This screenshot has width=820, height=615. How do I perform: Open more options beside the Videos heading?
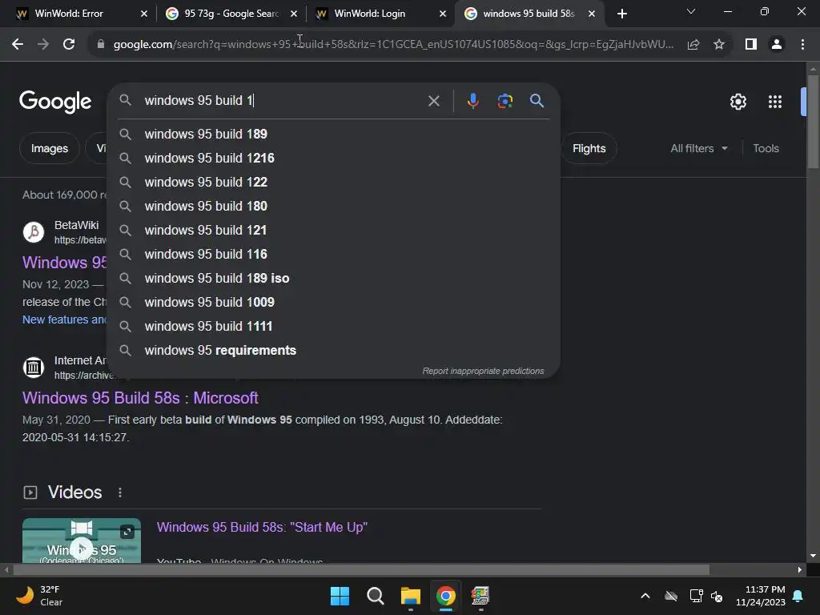click(x=120, y=492)
